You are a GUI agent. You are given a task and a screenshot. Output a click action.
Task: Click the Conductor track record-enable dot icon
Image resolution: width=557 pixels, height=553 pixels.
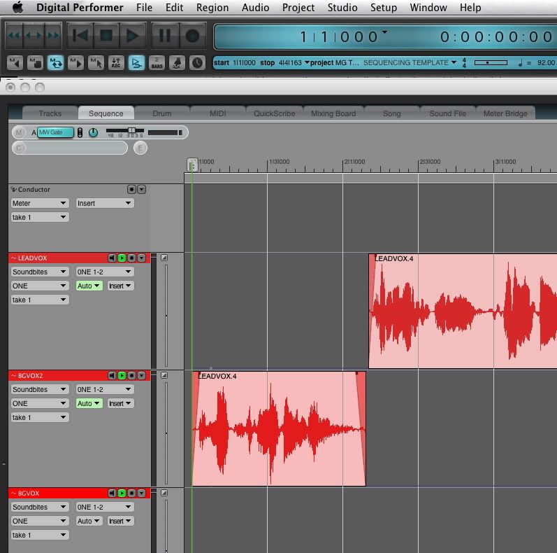point(131,189)
